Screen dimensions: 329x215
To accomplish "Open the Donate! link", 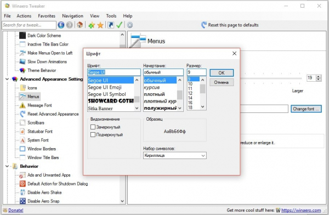I will pos(16,210).
